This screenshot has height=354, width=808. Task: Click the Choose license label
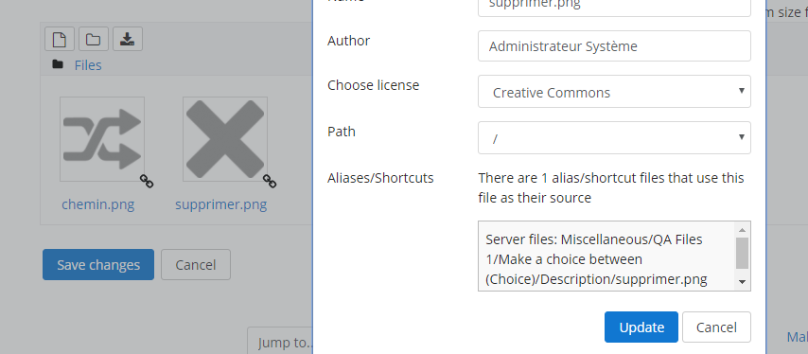click(x=373, y=85)
